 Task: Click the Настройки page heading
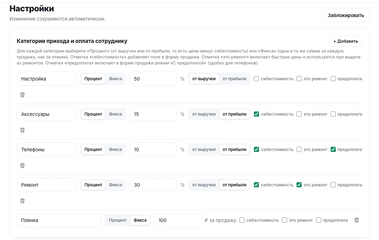(32, 9)
